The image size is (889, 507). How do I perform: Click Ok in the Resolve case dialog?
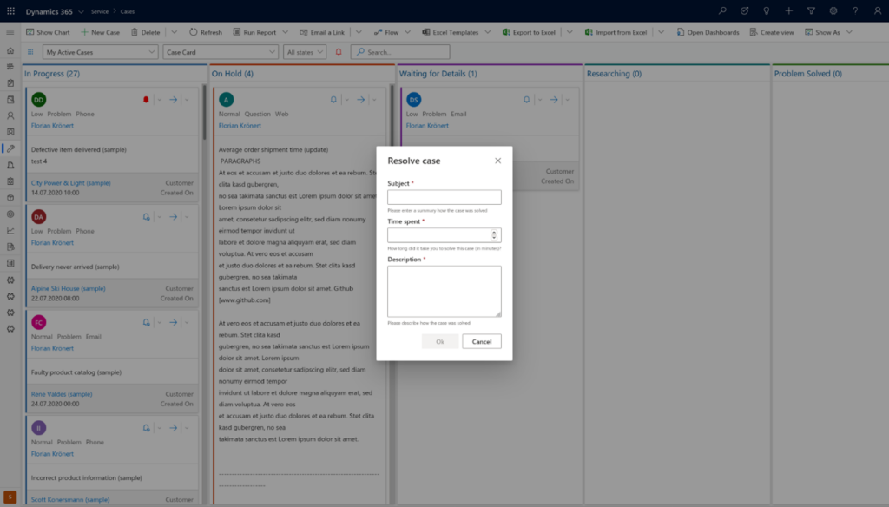pyautogui.click(x=439, y=341)
